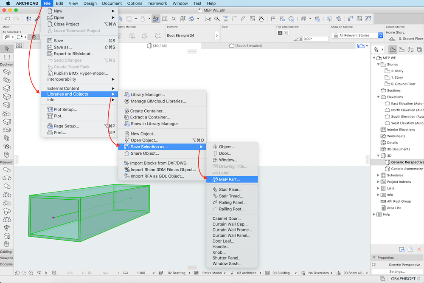Open the ARCHICAD application menu
Image resolution: width=424 pixels, height=283 pixels.
27,3
